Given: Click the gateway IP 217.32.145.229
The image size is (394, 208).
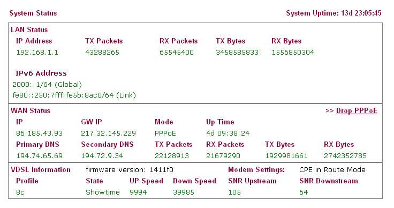Looking at the screenshot, I should click(x=108, y=133).
